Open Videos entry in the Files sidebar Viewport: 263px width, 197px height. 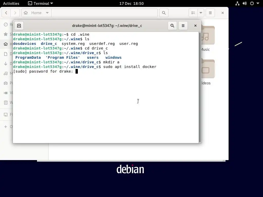tap(6, 93)
